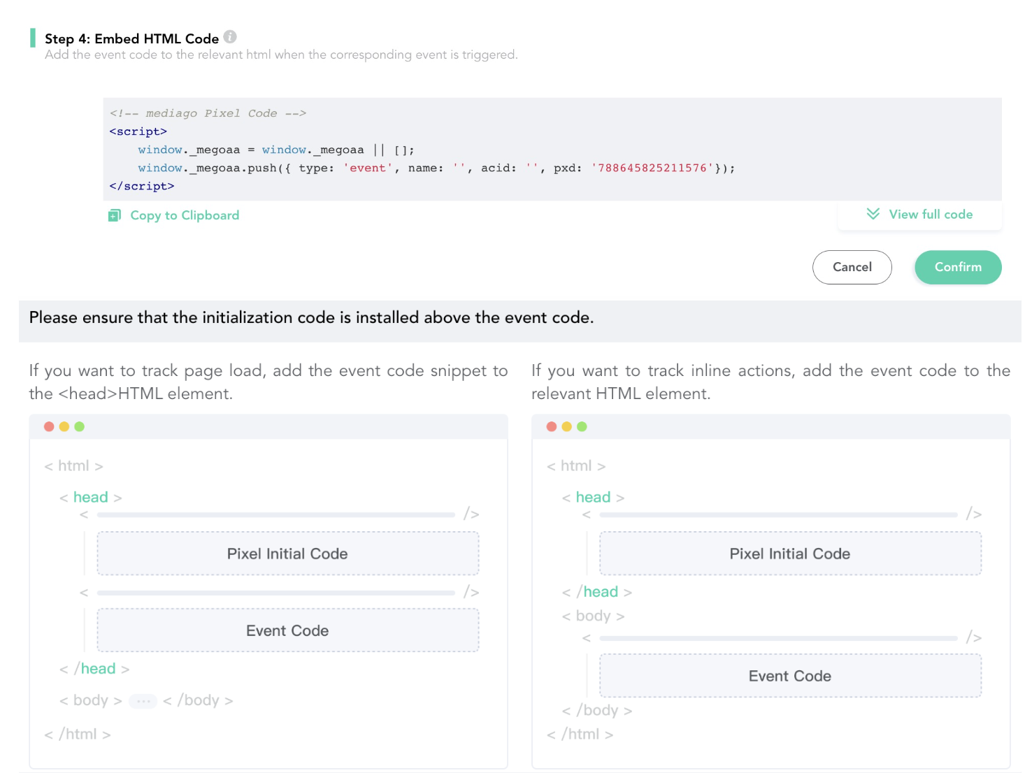Select Event Code box inside head diagram
Screen dimensions: 1025x773
pyautogui.click(x=287, y=630)
